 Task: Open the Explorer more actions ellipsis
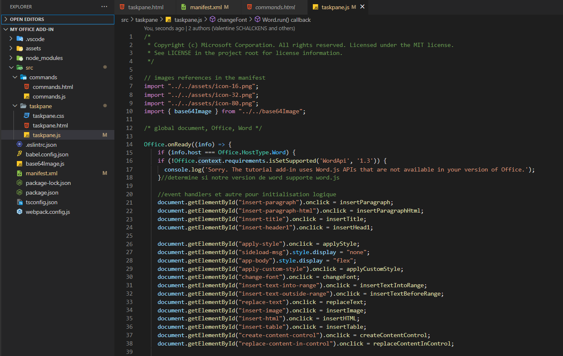point(104,7)
